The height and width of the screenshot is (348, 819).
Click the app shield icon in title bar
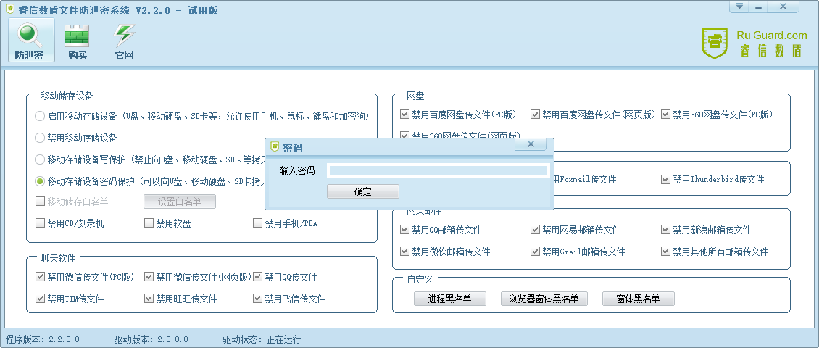click(x=10, y=9)
